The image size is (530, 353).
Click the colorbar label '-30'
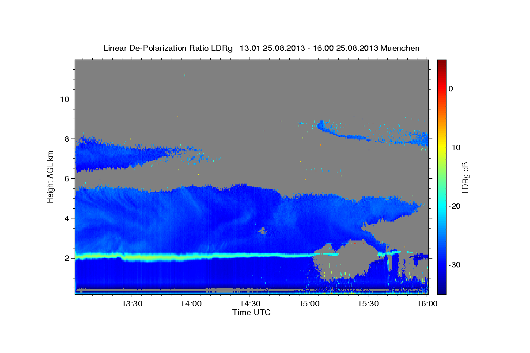(455, 265)
